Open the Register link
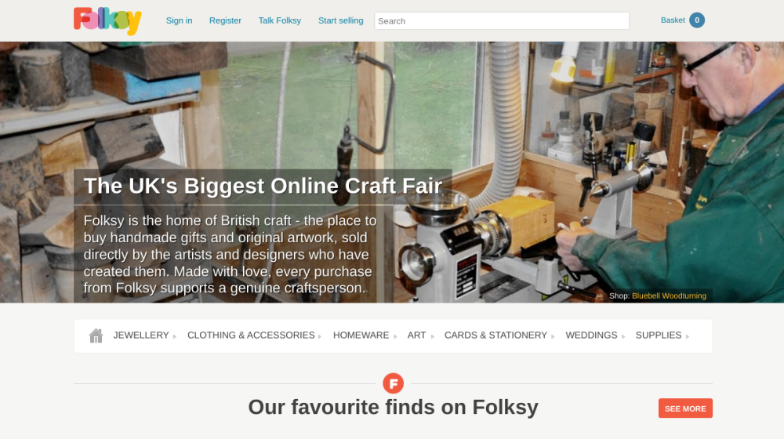Viewport: 784px width, 439px height. pos(225,20)
